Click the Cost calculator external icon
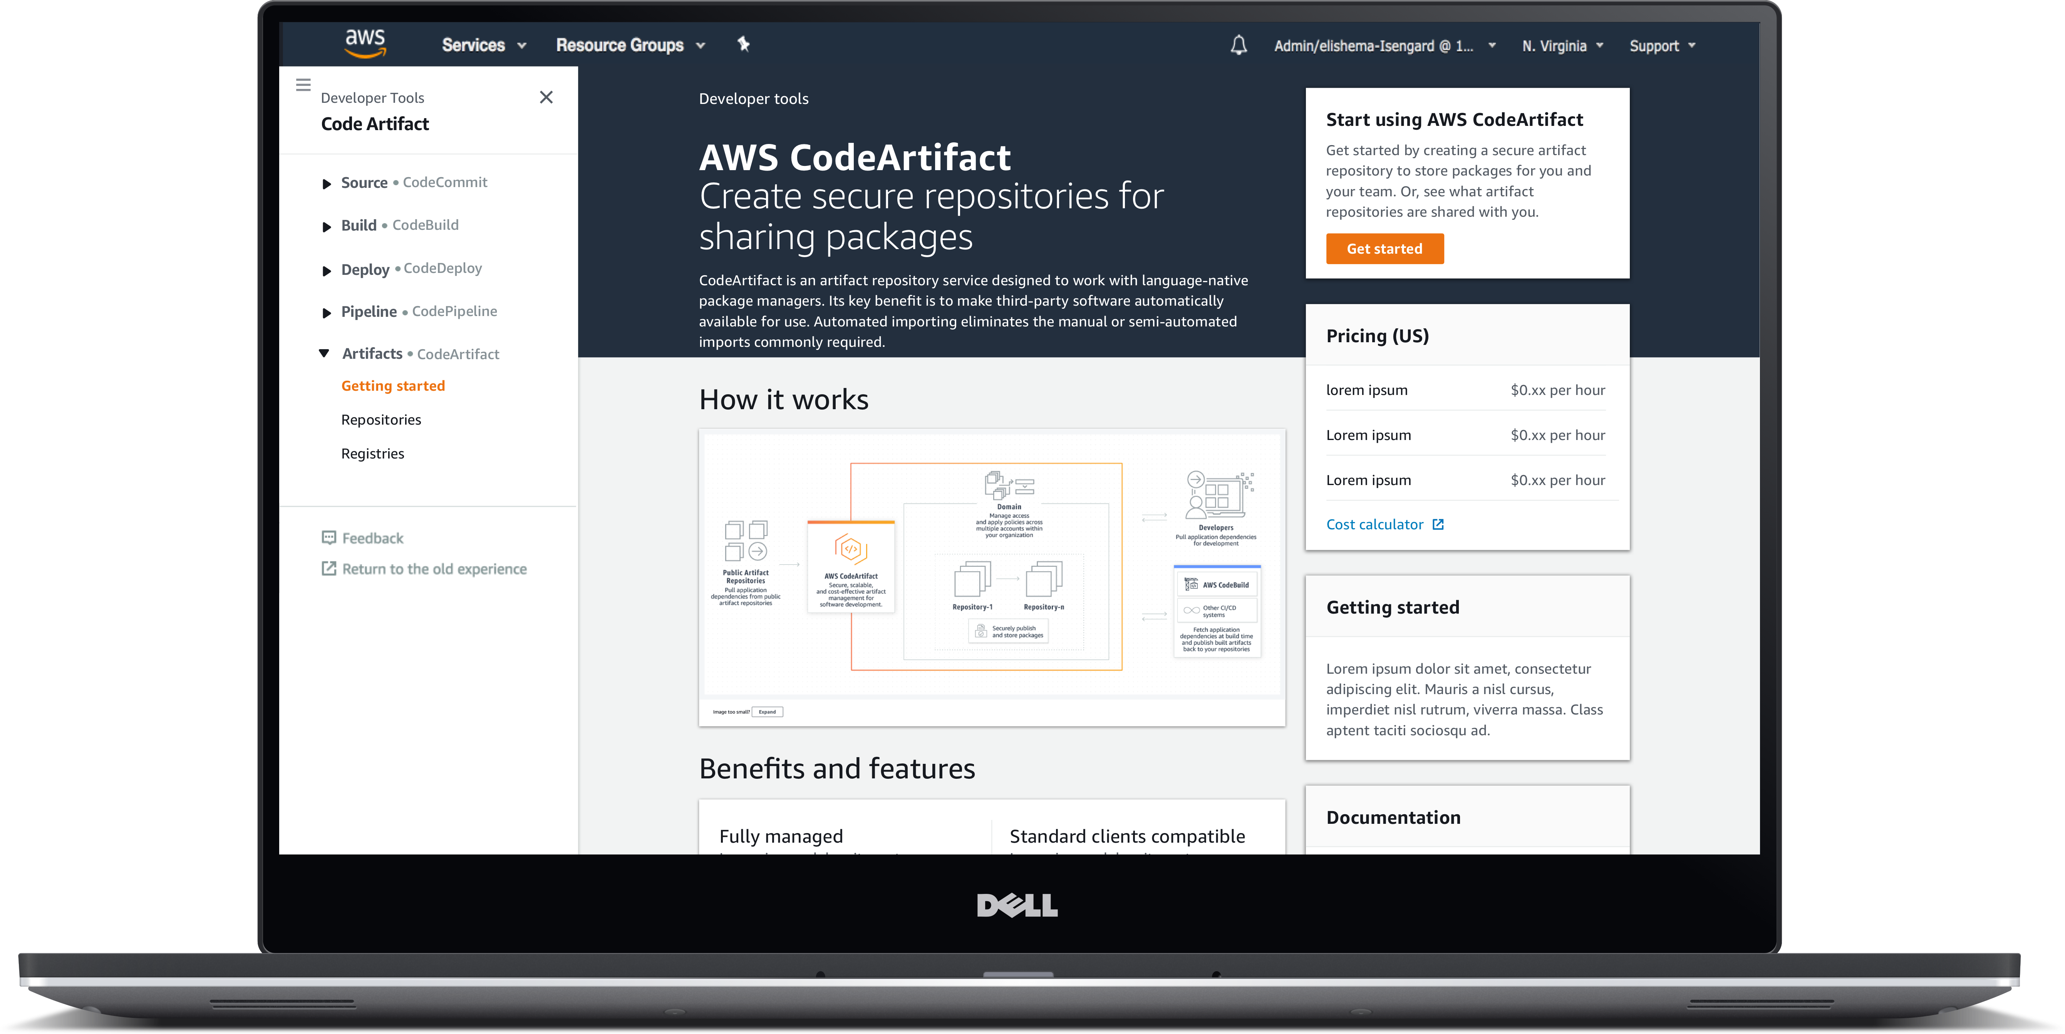The width and height of the screenshot is (2065, 1034). 1438,524
